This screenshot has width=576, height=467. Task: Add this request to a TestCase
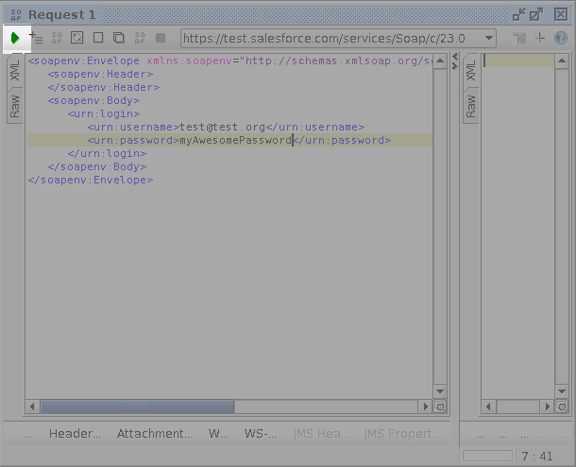pos(36,38)
